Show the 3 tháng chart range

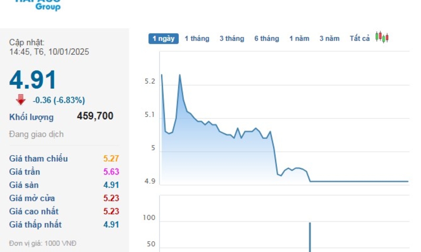point(232,38)
